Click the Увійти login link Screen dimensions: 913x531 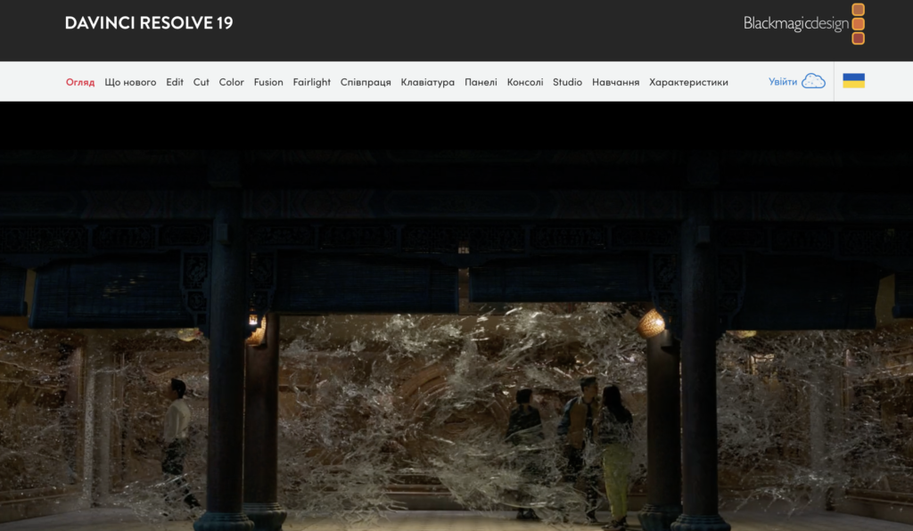point(783,82)
